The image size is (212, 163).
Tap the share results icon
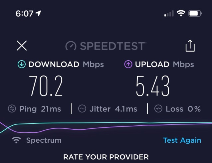tap(190, 46)
